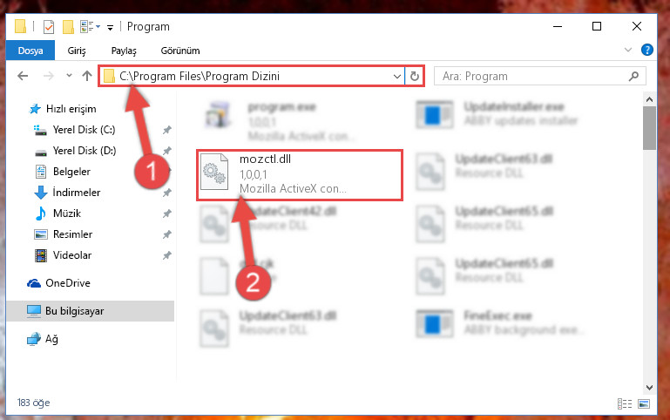Image resolution: width=670 pixels, height=420 pixels.
Task: Expand the ribbon with the chevron
Action: coord(627,50)
